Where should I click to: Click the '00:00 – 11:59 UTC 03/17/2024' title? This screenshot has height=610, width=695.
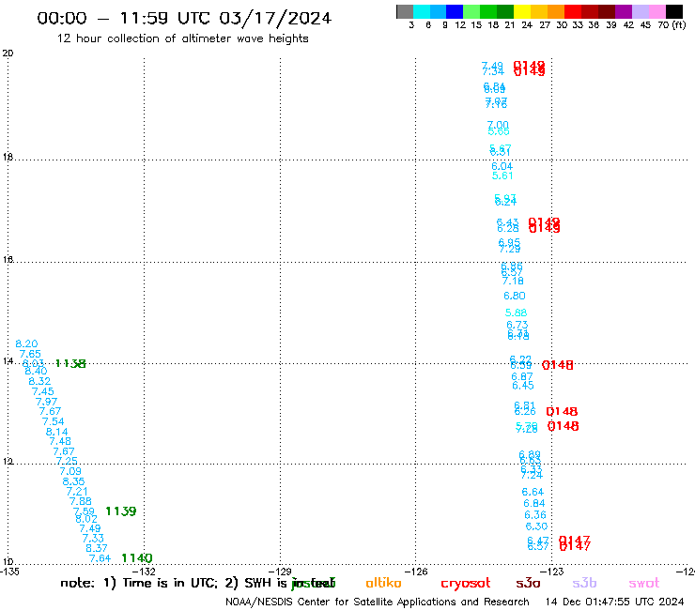coord(184,18)
